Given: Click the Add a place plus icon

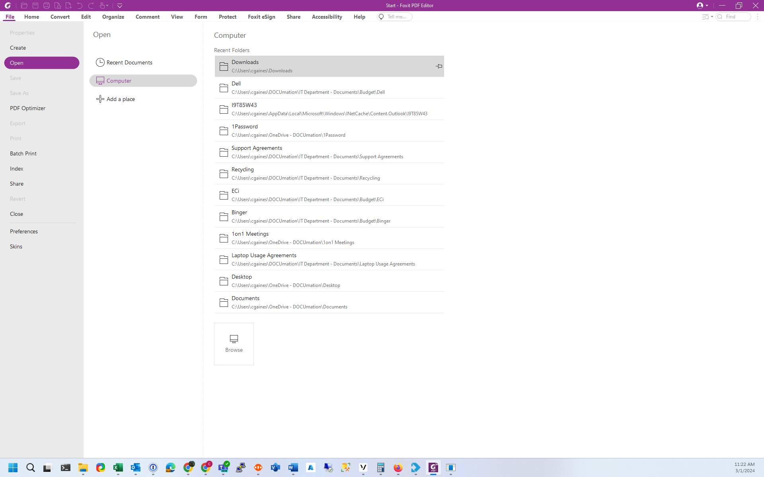Looking at the screenshot, I should tap(100, 99).
